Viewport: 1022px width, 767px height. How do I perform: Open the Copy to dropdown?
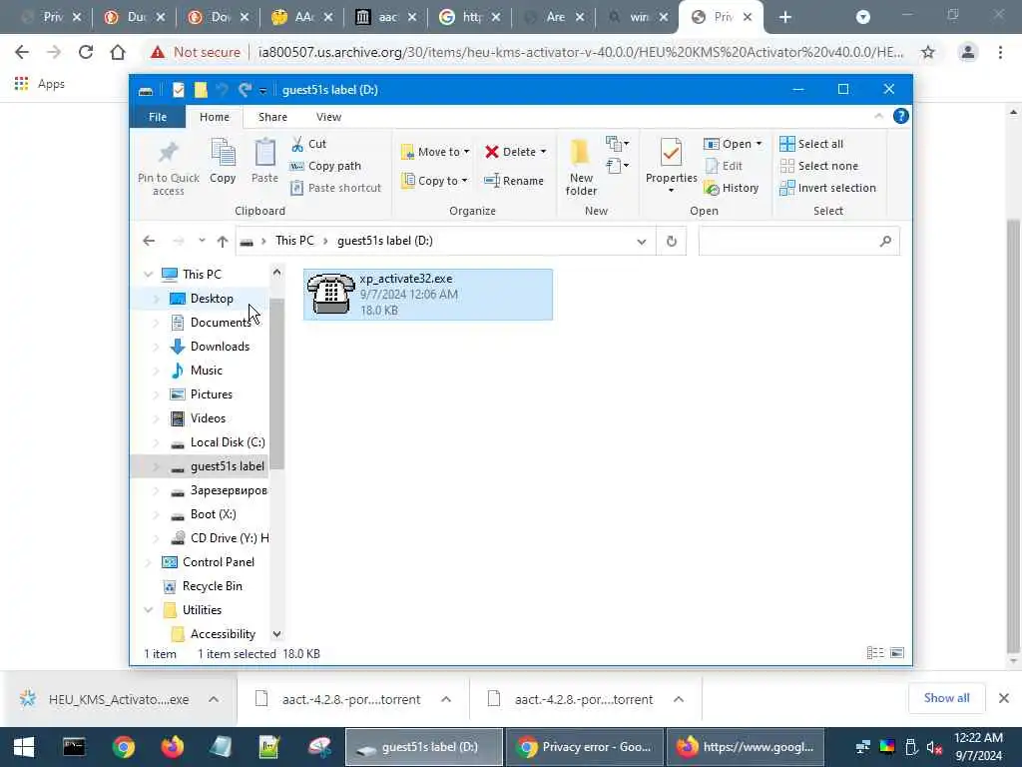click(435, 181)
